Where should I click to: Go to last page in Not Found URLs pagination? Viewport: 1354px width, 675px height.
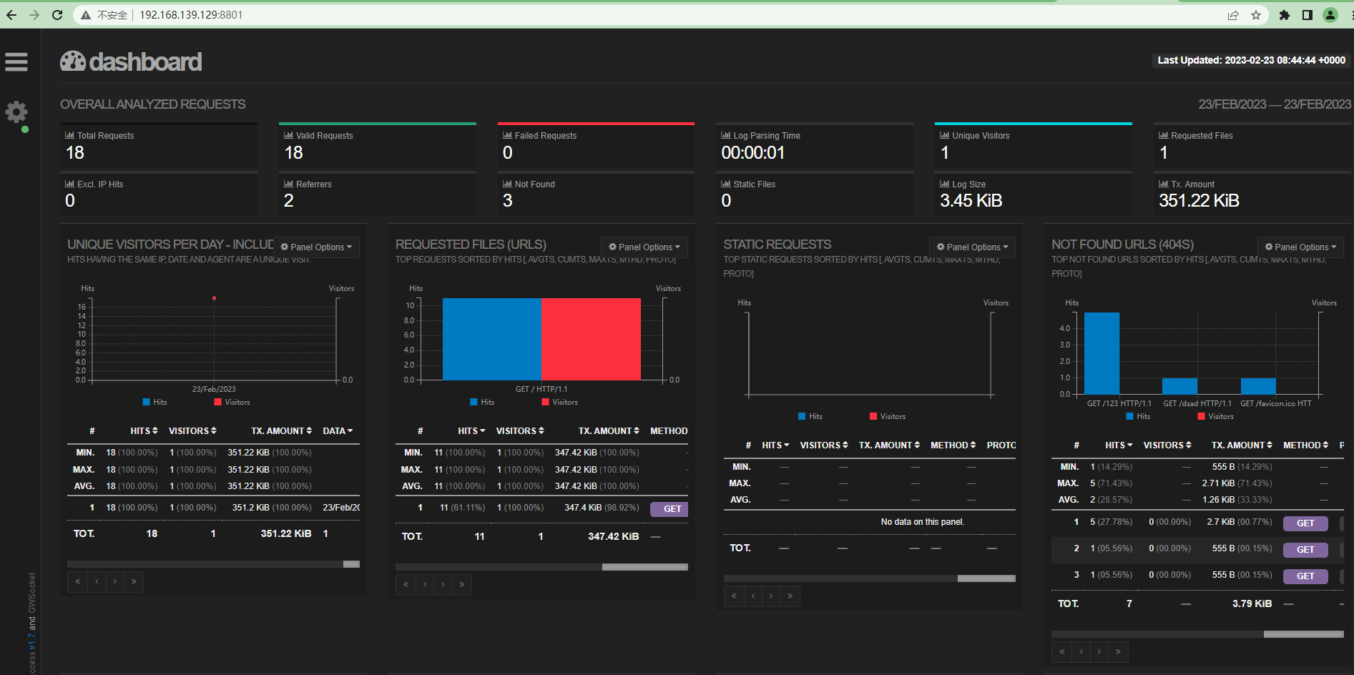(1118, 651)
